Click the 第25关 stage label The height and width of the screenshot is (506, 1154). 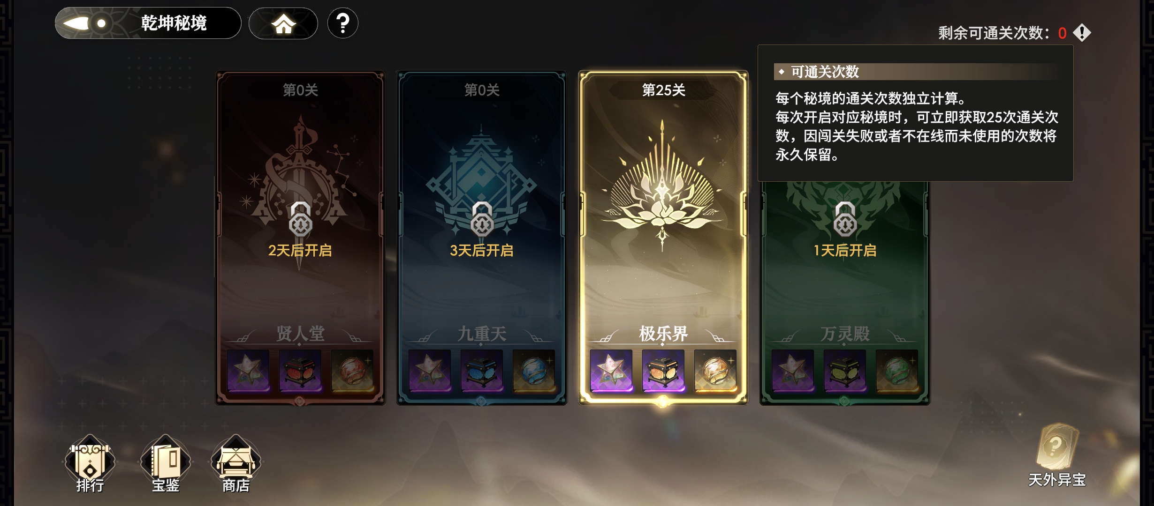pyautogui.click(x=663, y=90)
